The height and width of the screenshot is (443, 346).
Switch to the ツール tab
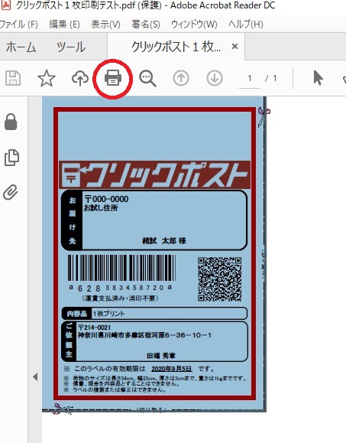(71, 47)
